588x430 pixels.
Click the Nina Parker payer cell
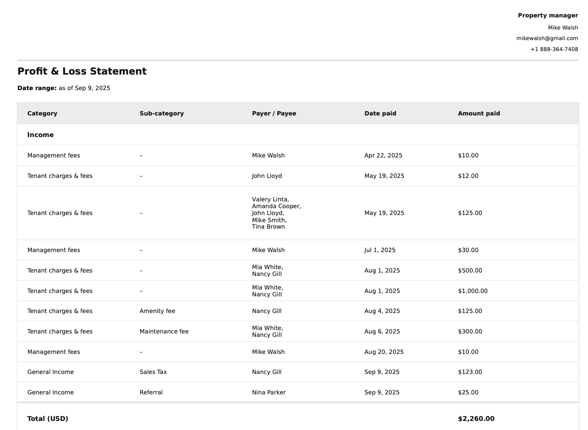pyautogui.click(x=269, y=393)
